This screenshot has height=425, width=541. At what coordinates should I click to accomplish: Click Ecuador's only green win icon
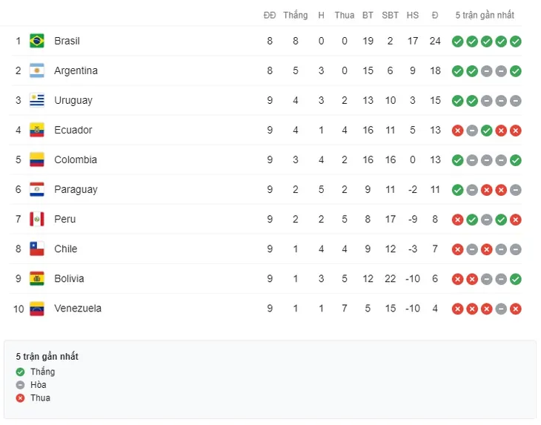click(486, 131)
